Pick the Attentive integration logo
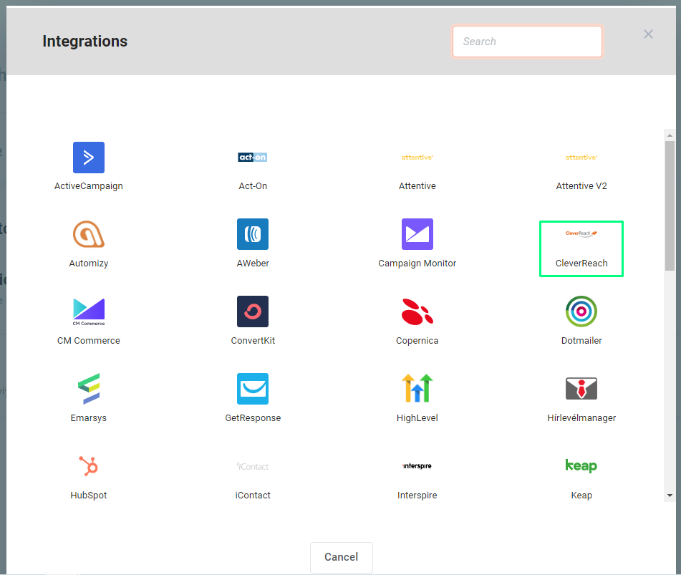Viewport: 681px width, 575px height. click(417, 158)
